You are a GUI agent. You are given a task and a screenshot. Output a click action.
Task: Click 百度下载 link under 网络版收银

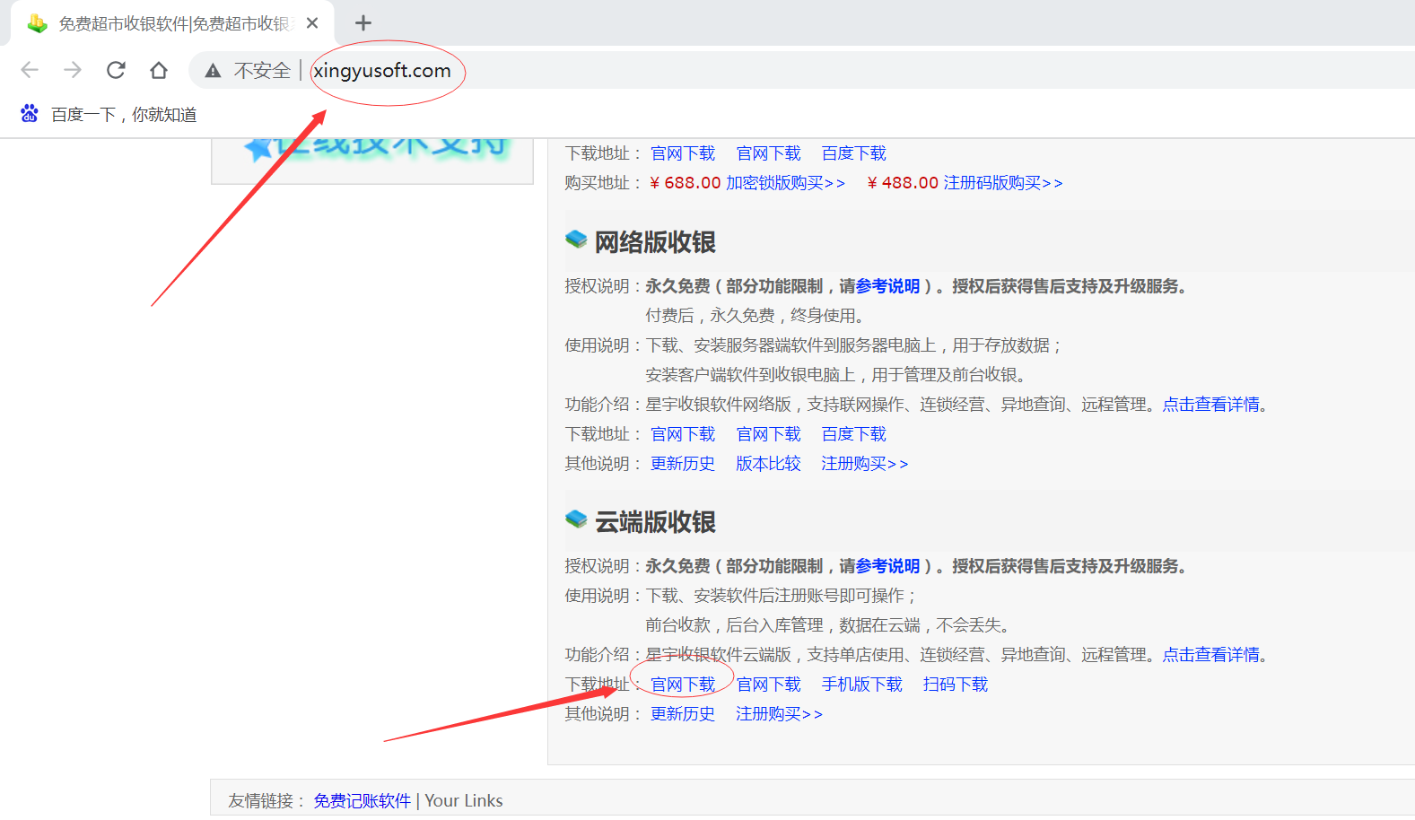[x=853, y=434]
